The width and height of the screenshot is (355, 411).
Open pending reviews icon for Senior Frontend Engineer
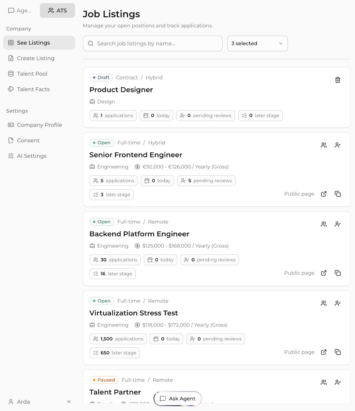[x=338, y=145]
